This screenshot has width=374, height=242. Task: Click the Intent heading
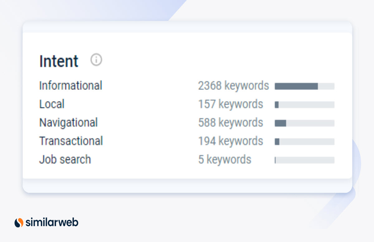coord(59,61)
